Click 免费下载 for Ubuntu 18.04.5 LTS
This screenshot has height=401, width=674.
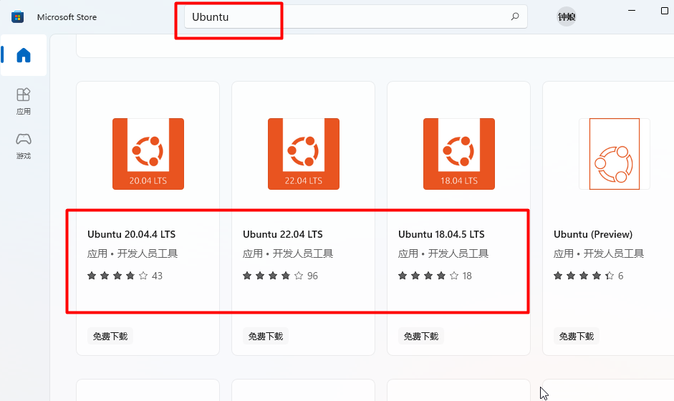[x=421, y=336]
